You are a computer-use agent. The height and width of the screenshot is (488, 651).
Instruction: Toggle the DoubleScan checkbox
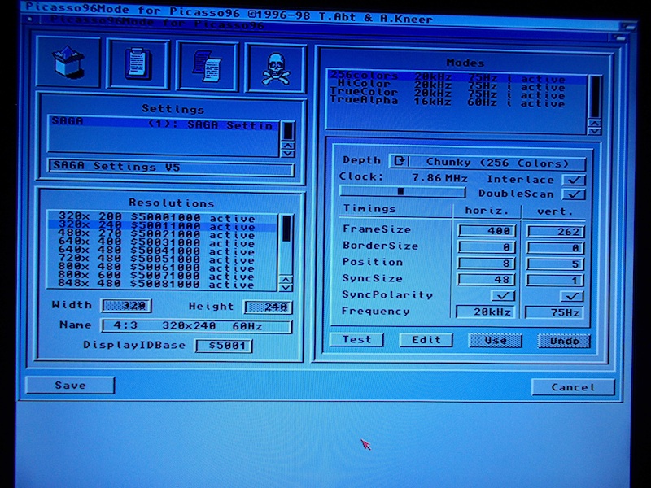tap(574, 194)
